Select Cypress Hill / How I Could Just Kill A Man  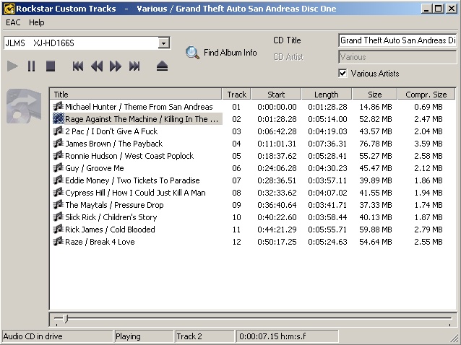click(x=135, y=193)
